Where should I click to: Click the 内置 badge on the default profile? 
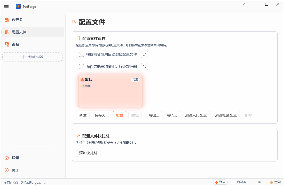tap(135, 80)
